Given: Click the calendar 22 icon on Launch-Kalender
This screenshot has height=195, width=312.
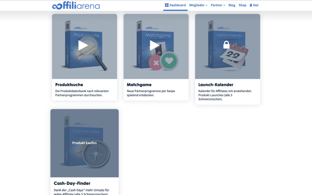Looking at the screenshot, I should pyautogui.click(x=234, y=56).
